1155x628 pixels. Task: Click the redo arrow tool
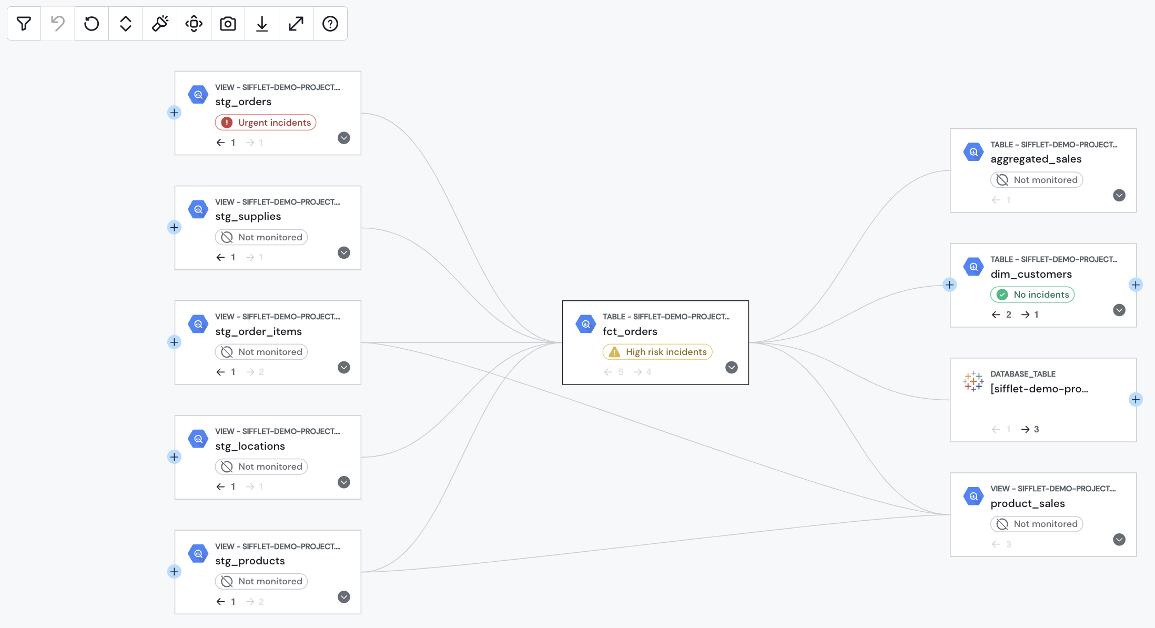click(92, 23)
